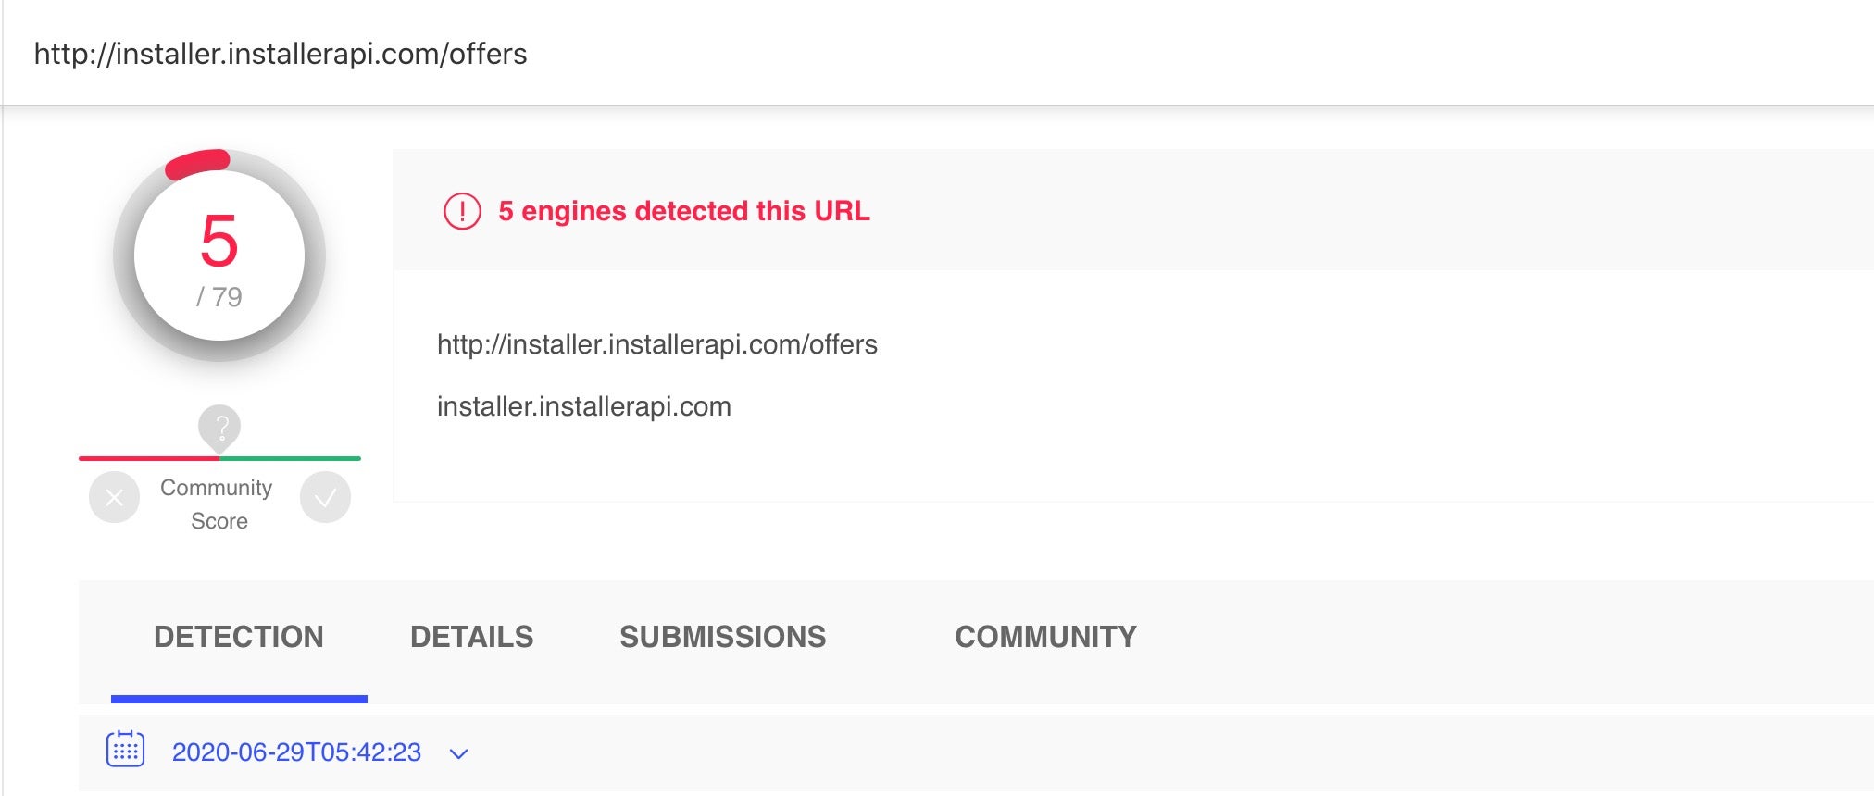
Task: Vote malicious with the X button
Action: pos(114,498)
